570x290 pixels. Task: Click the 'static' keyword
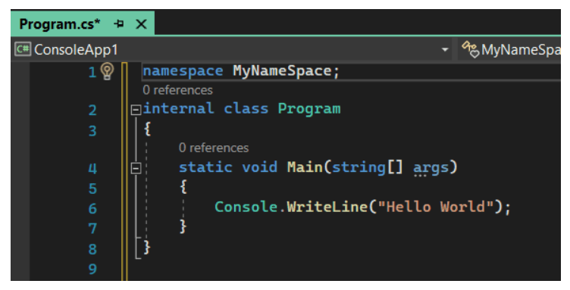[205, 167]
